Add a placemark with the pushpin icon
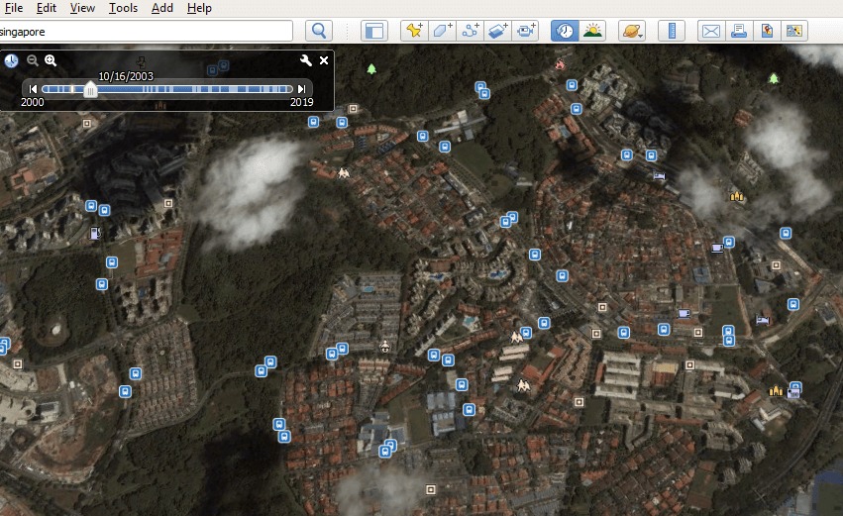The height and width of the screenshot is (516, 843). tap(414, 31)
